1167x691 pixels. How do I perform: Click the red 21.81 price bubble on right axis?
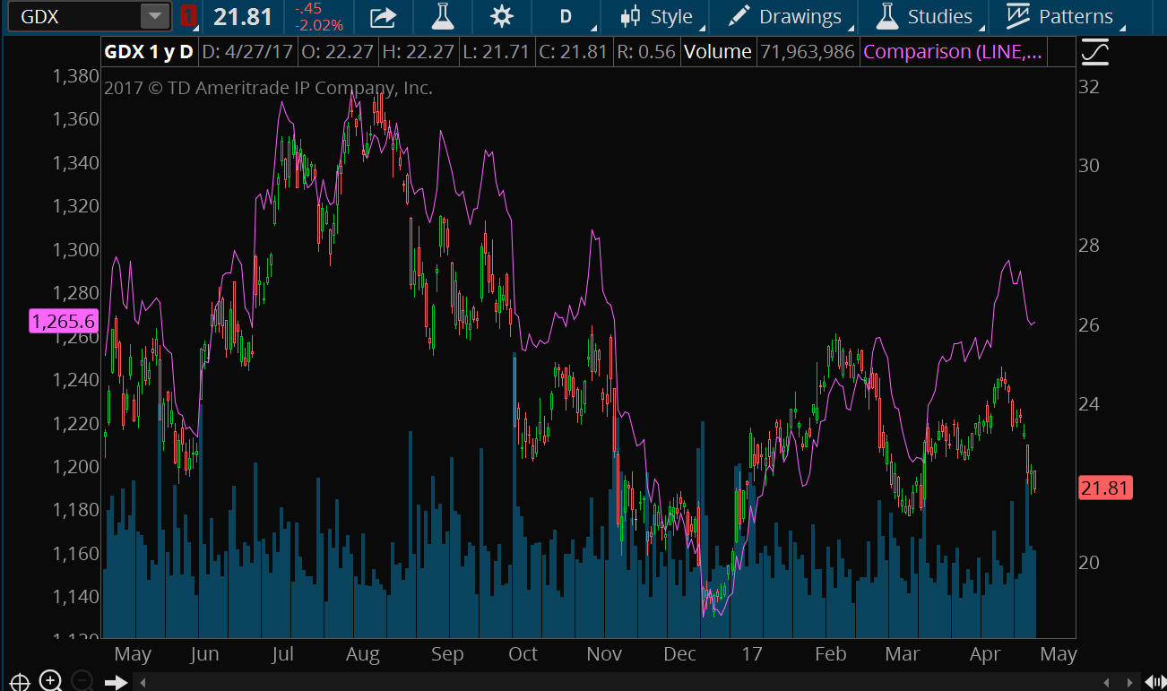[x=1105, y=488]
